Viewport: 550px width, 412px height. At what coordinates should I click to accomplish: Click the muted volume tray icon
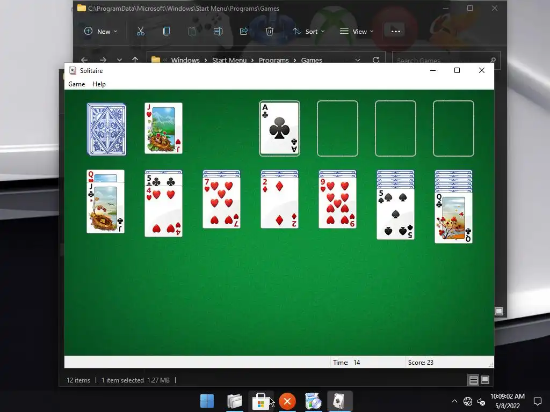(481, 401)
